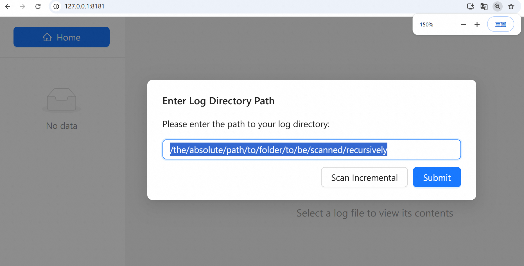View site information icon
This screenshot has width=524, height=266.
[x=56, y=6]
